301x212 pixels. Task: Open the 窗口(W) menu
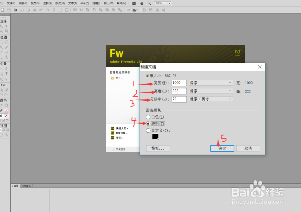click(x=108, y=3)
